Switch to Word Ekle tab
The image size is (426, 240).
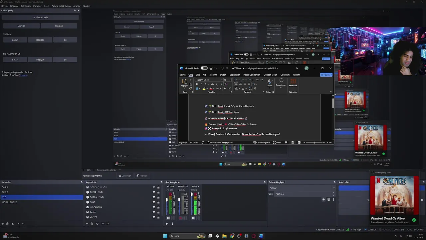tap(198, 75)
